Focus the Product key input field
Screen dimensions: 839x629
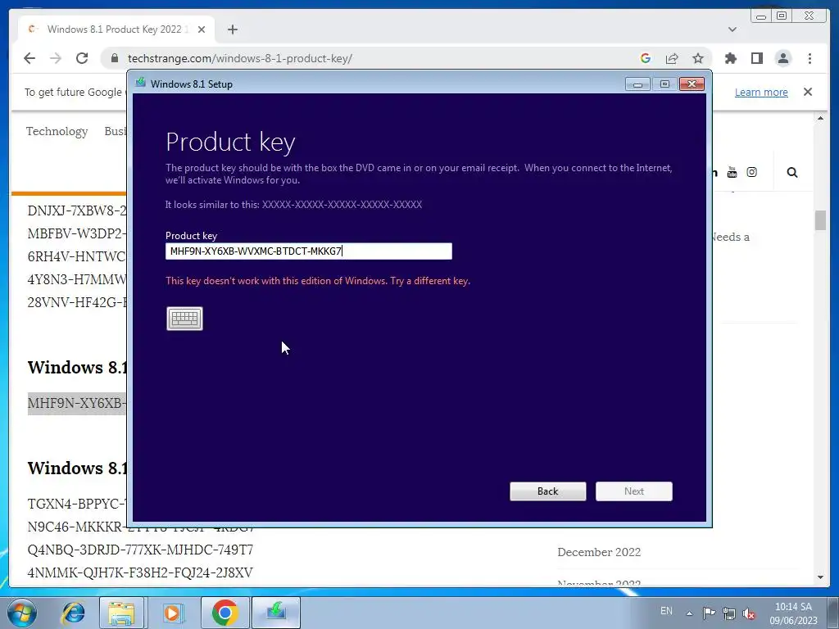[x=309, y=251]
